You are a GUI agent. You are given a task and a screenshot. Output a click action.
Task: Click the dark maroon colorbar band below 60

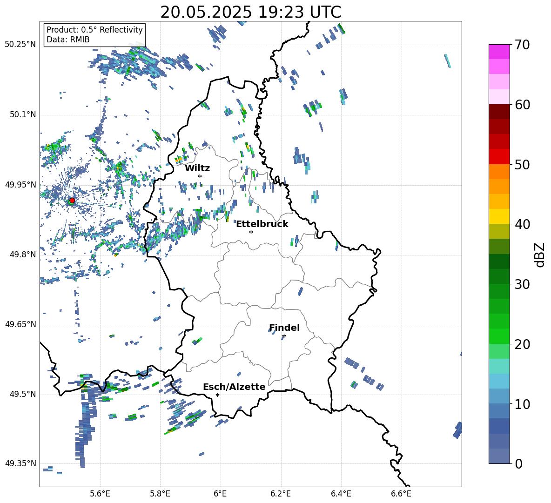(499, 112)
